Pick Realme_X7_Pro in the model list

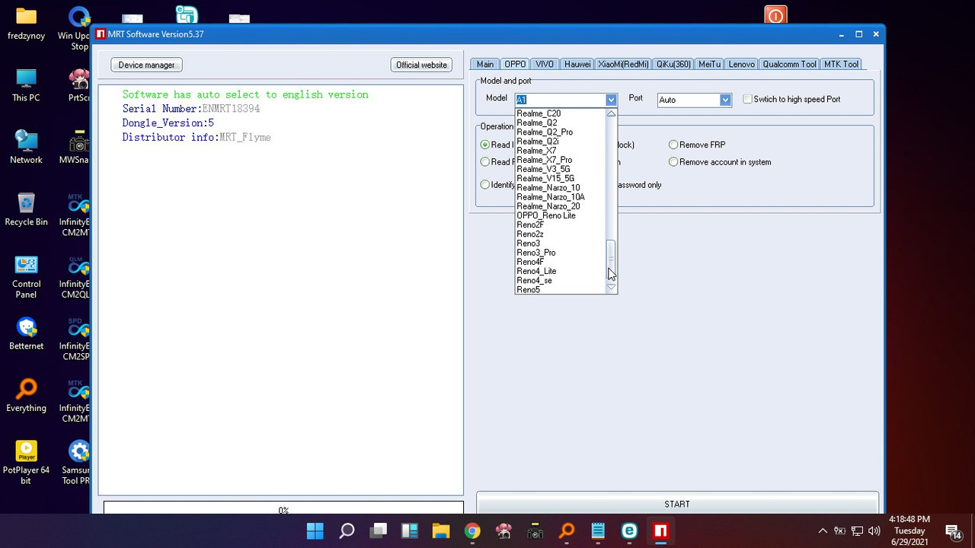(x=560, y=160)
